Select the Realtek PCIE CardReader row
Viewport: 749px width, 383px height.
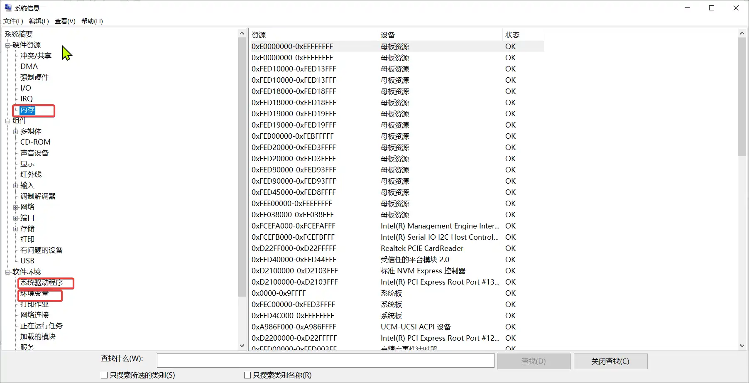(x=422, y=248)
